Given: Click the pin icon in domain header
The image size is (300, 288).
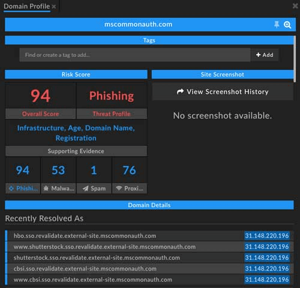Looking at the screenshot, I should tap(277, 25).
